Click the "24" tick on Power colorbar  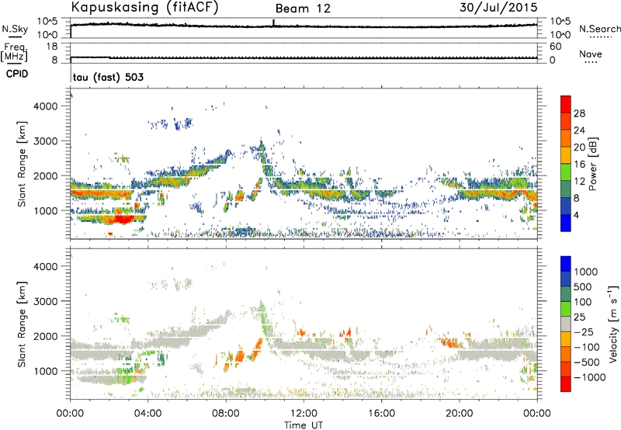(579, 130)
